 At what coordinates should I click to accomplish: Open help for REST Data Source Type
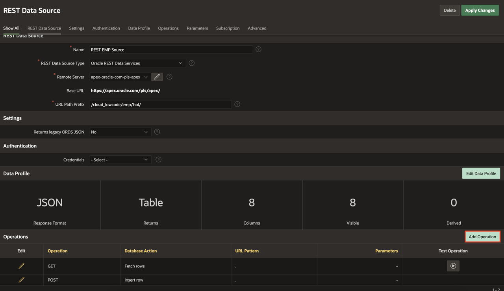(191, 63)
